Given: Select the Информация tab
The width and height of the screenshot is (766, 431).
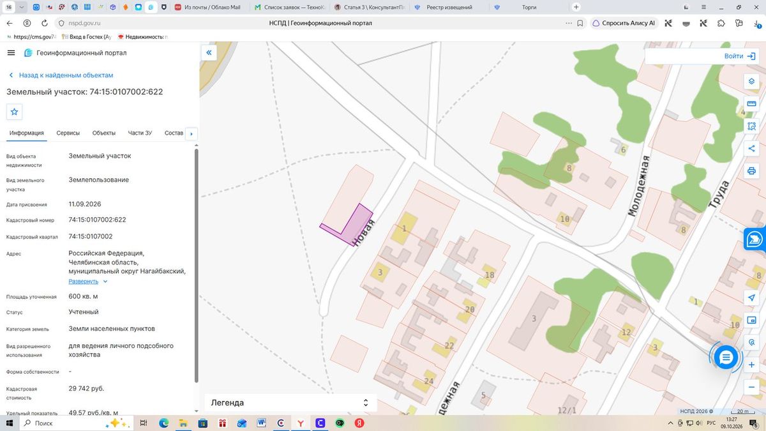Looking at the screenshot, I should coord(27,133).
